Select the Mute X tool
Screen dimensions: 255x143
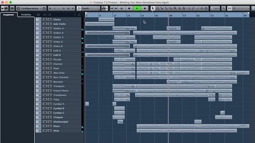coord(180,8)
